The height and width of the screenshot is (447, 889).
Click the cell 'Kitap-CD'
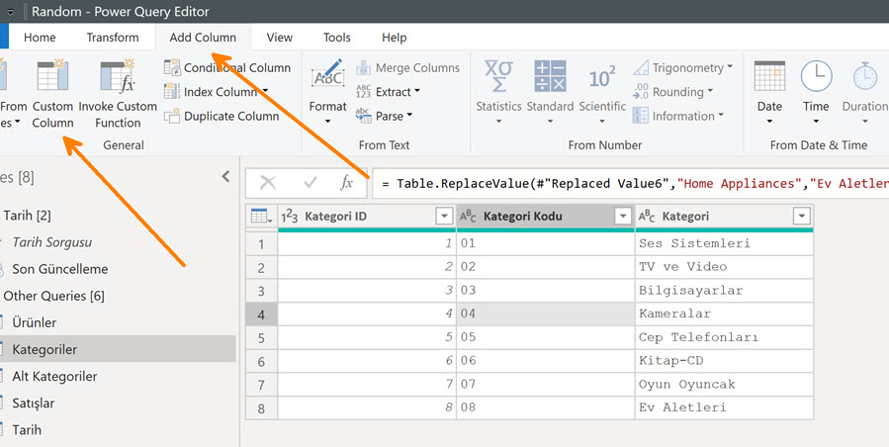point(724,361)
